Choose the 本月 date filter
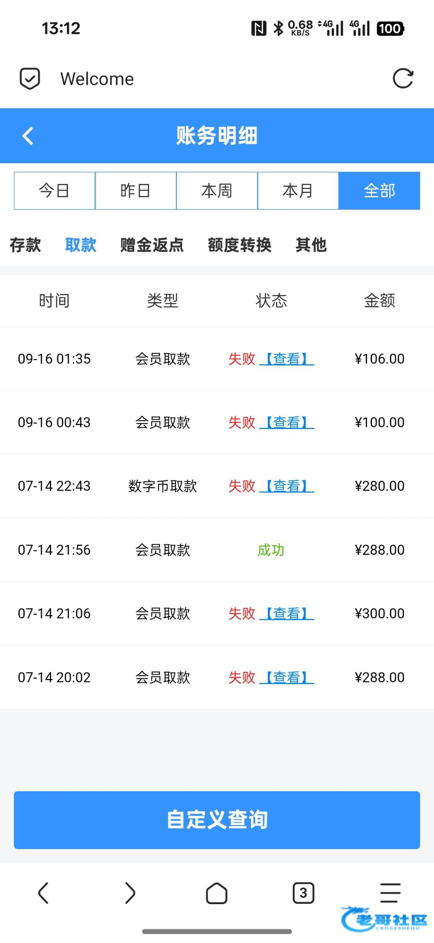 pos(298,191)
